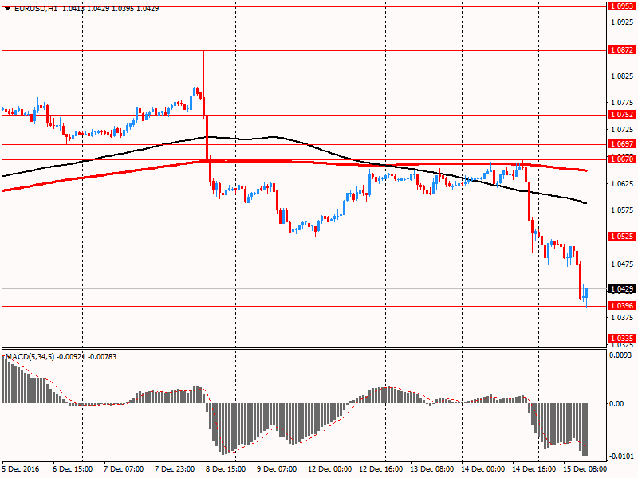The height and width of the screenshot is (478, 638).
Task: Click the 6 Dec 15:00 time axis label
Action: [x=73, y=468]
